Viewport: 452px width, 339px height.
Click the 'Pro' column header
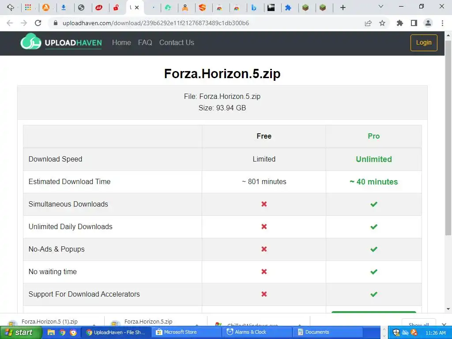373,136
